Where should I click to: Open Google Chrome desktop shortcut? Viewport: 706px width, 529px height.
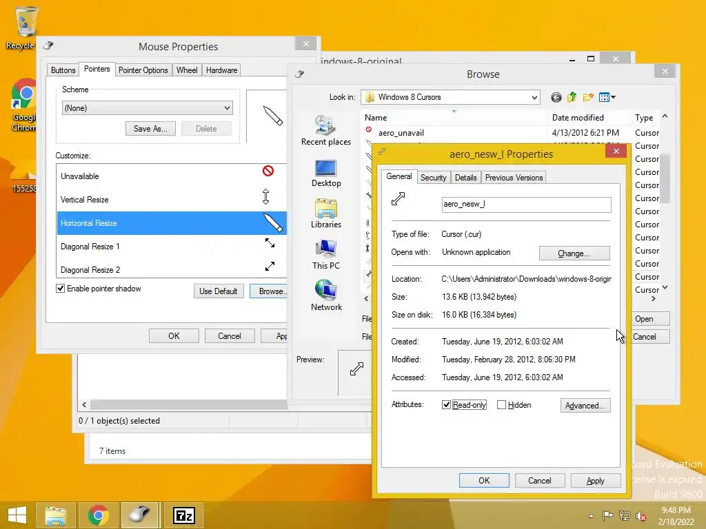click(x=24, y=105)
